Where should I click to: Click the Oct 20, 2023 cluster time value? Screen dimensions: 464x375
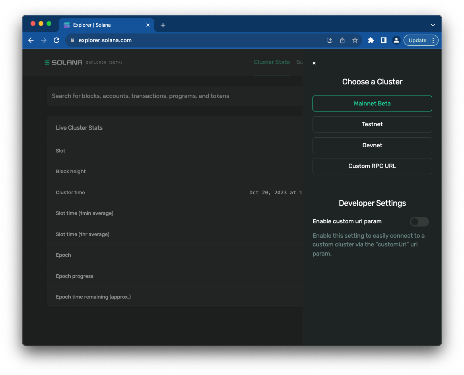tap(276, 193)
